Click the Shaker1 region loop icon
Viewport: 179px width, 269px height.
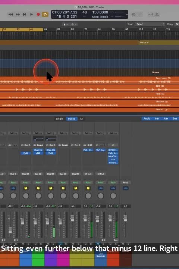[166, 109]
